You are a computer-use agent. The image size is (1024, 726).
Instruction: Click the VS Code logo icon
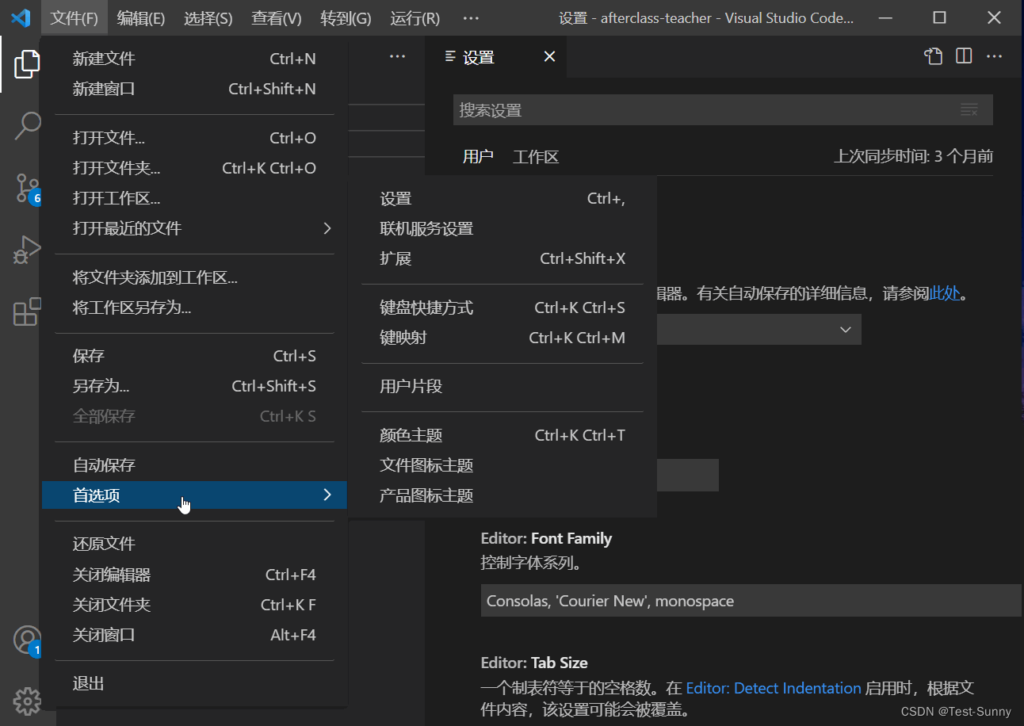(x=20, y=17)
